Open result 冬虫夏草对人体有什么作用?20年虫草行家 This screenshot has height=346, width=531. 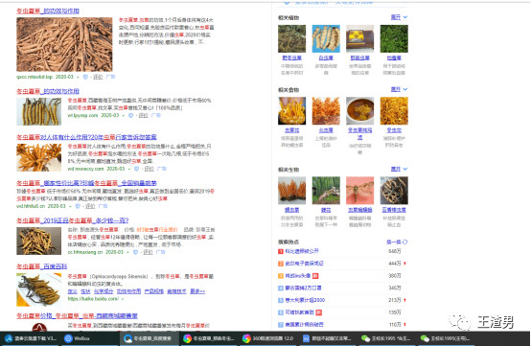point(86,137)
